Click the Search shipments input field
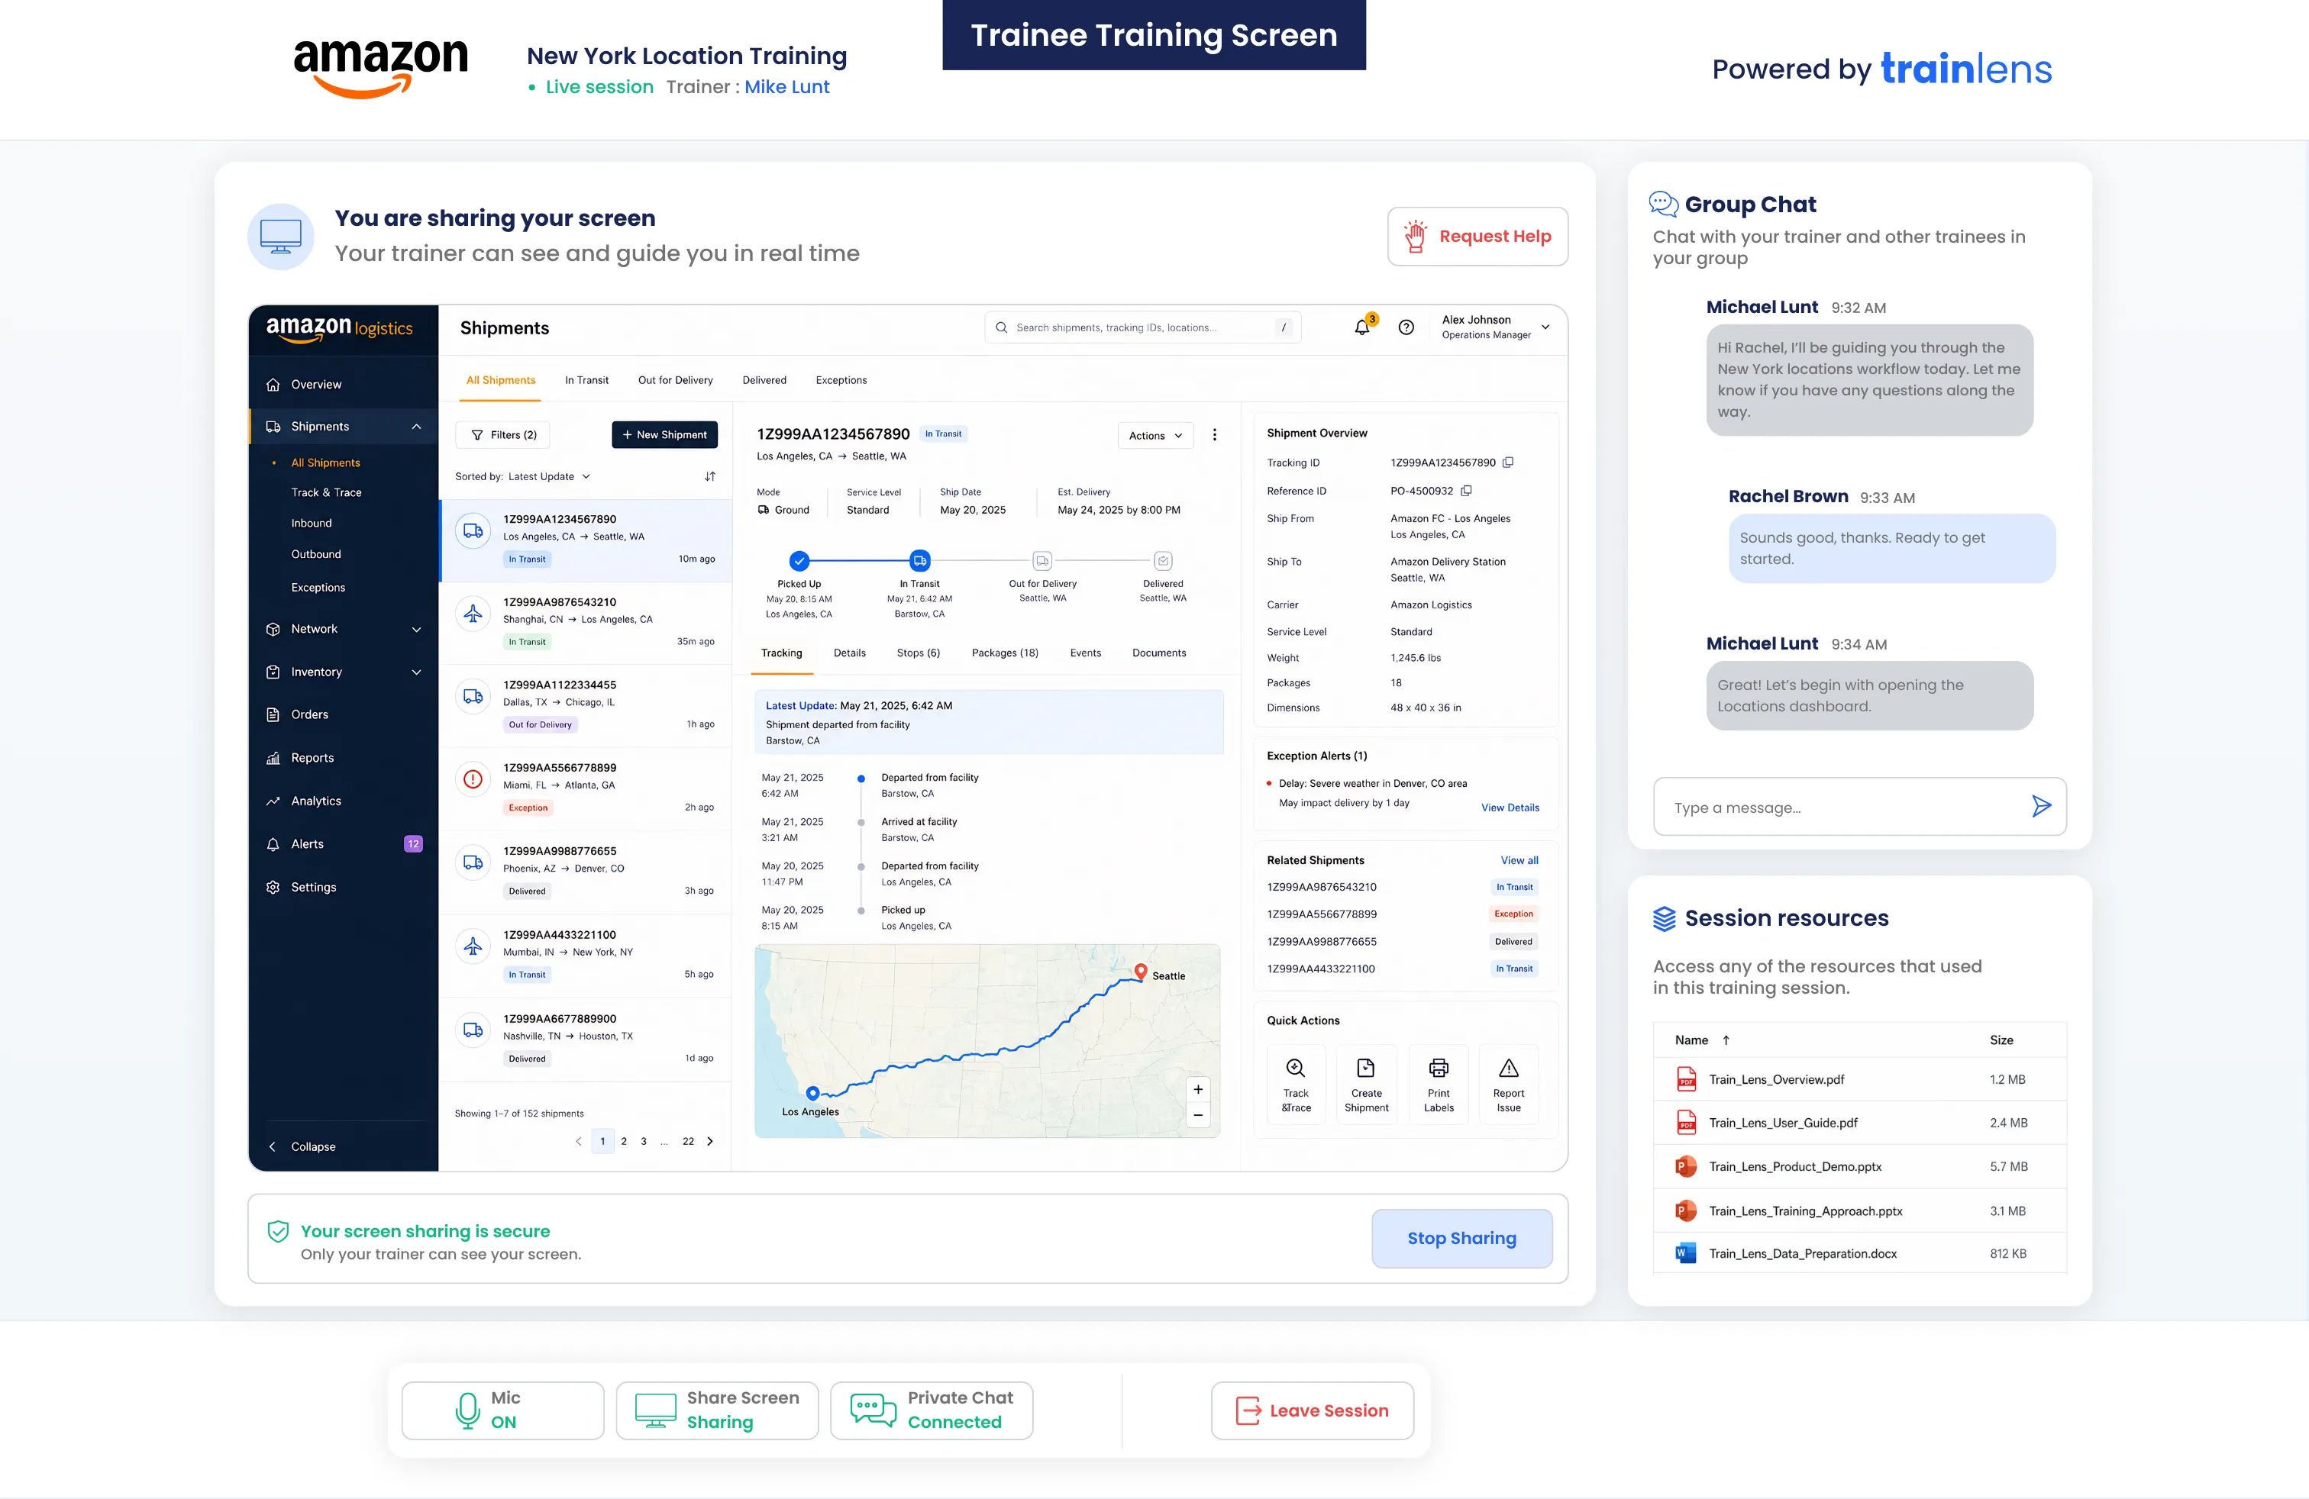 click(x=1143, y=327)
